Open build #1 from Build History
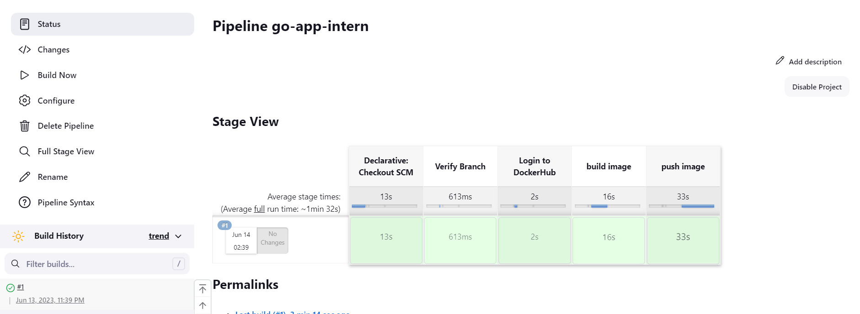The width and height of the screenshot is (860, 314). pos(21,287)
